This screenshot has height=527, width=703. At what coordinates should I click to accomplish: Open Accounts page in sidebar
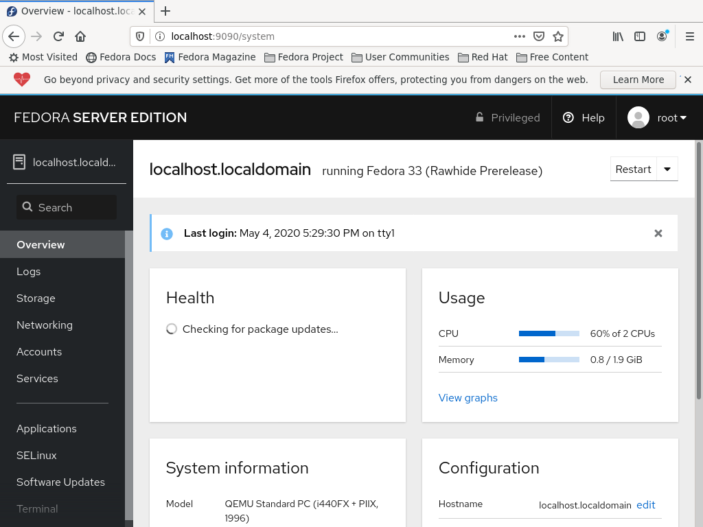[62, 352]
